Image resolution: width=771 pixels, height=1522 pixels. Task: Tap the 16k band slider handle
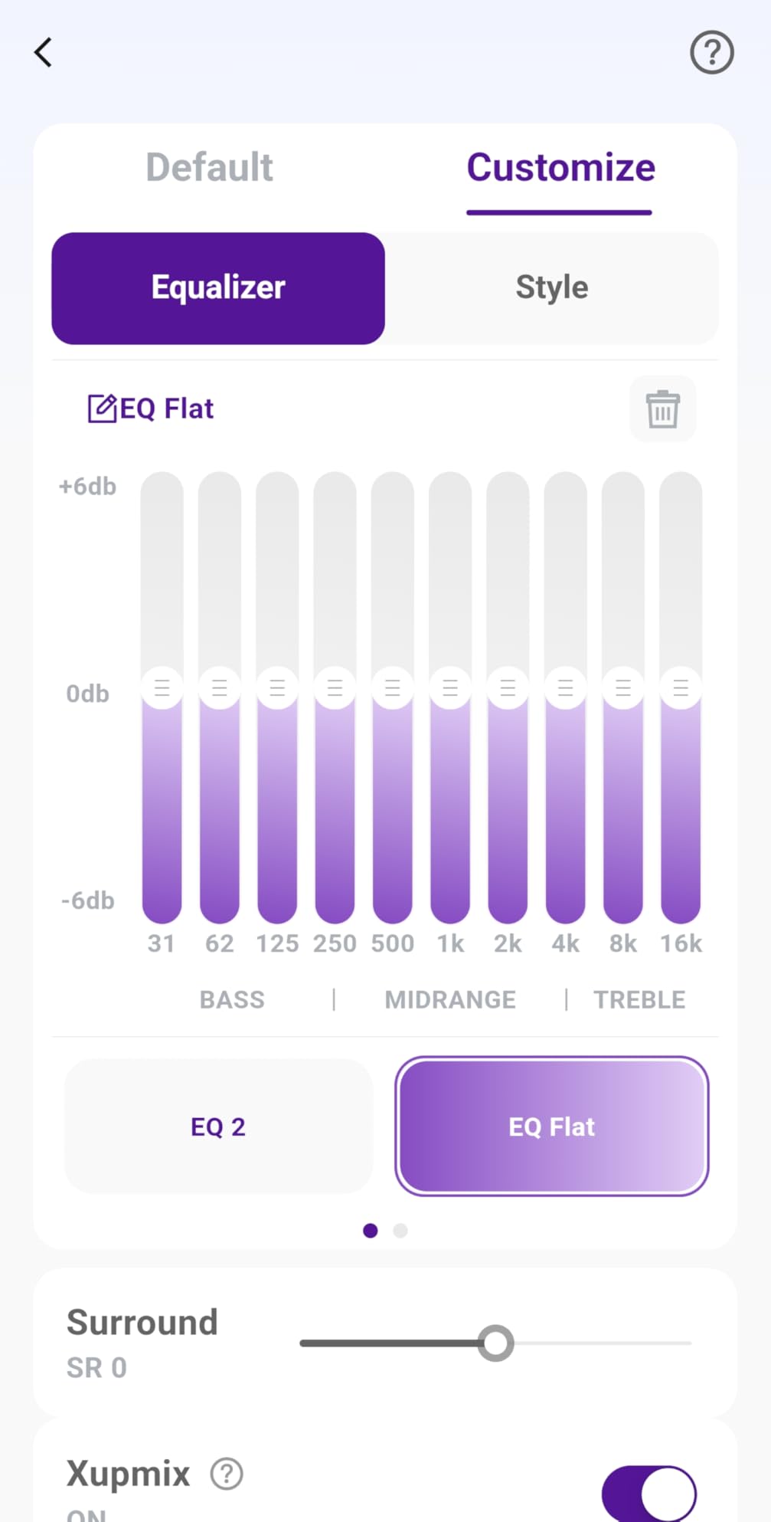click(x=681, y=687)
